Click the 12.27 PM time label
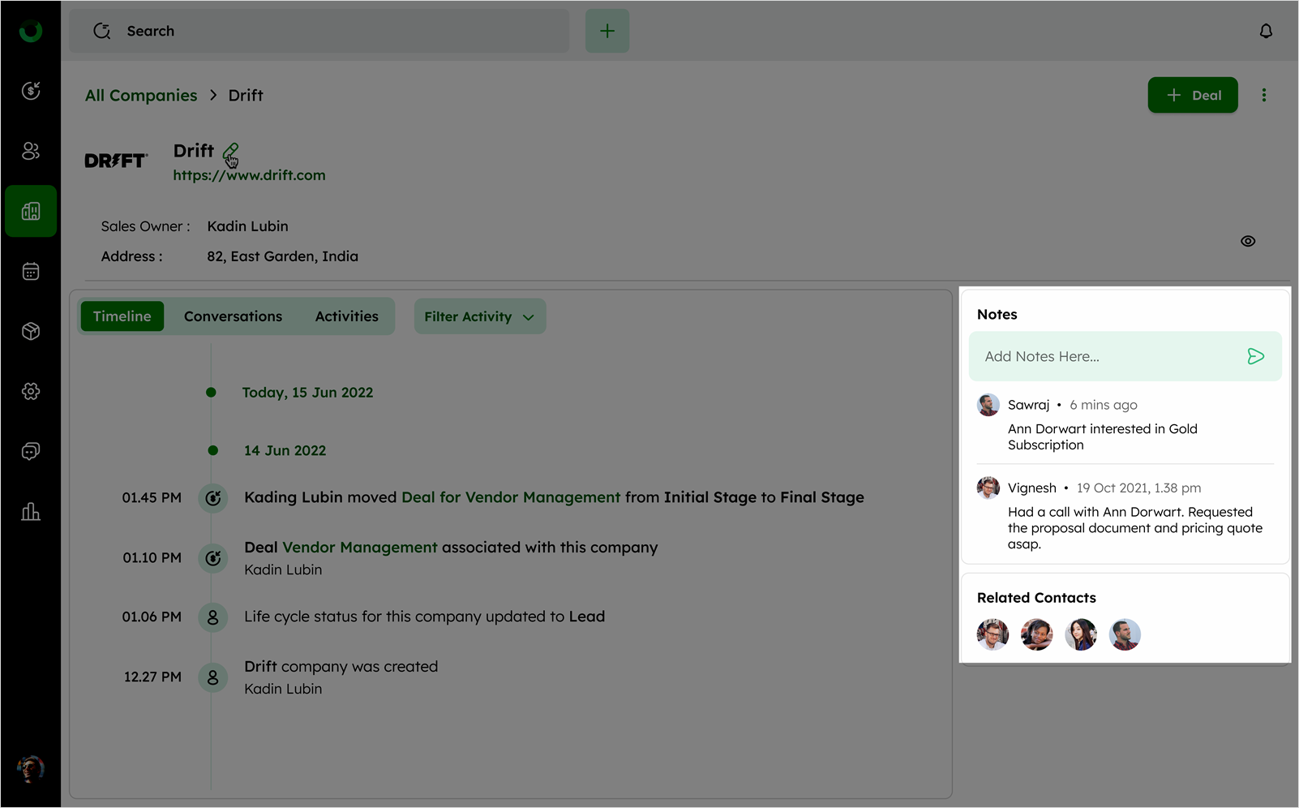Screen dimensions: 1299x808 [152, 677]
